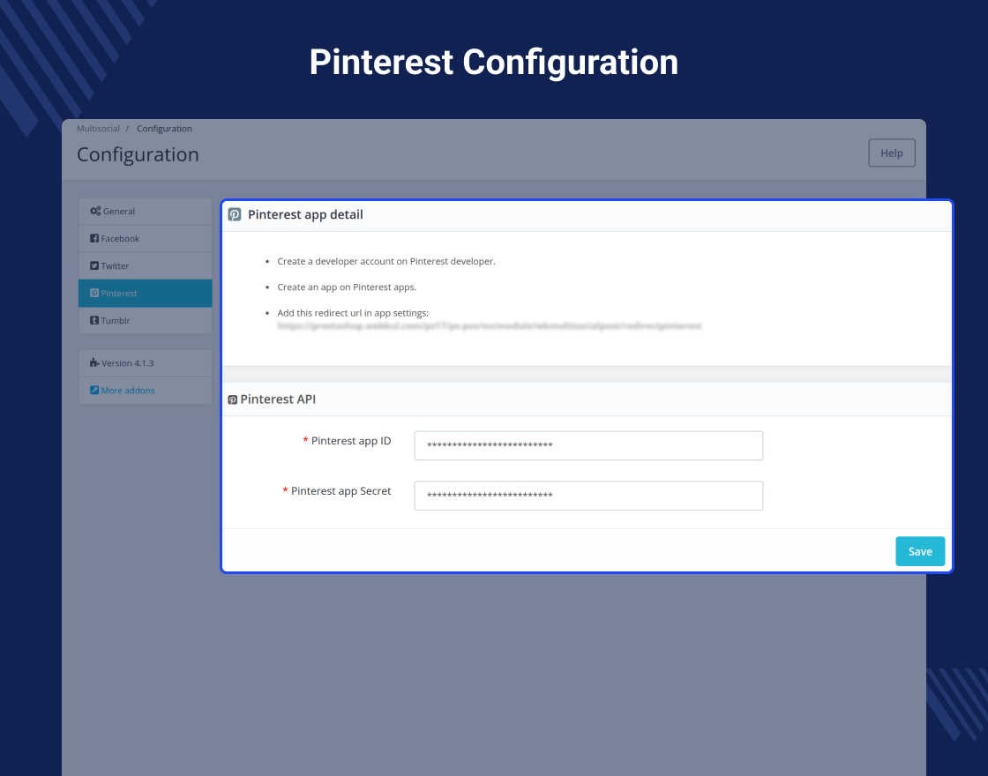Go to Multisocial in the breadcrumb

[x=98, y=129]
